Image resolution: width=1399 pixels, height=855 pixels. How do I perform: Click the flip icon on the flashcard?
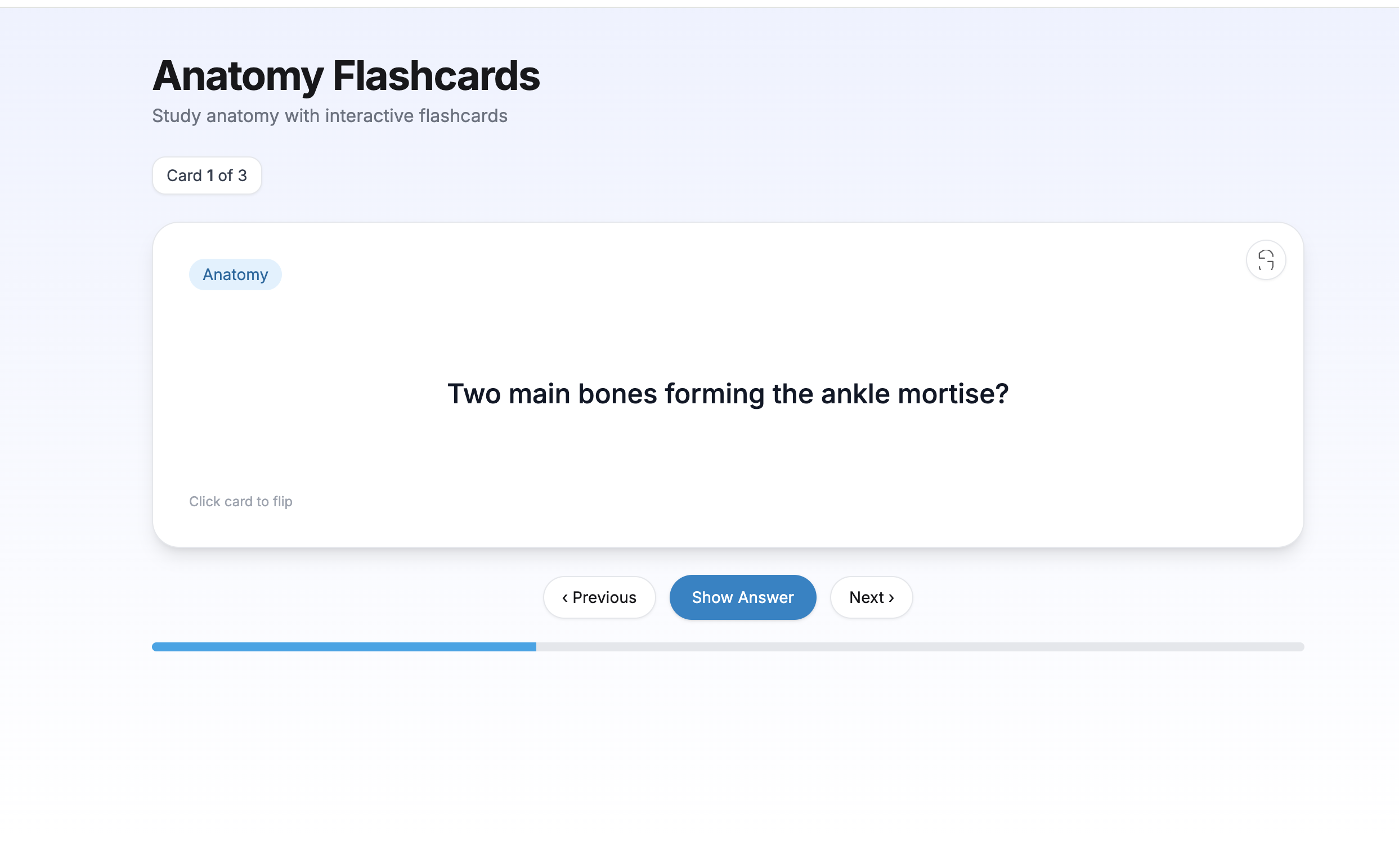click(1266, 260)
